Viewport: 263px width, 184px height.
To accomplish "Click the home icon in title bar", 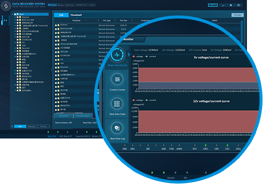I will [231, 5].
